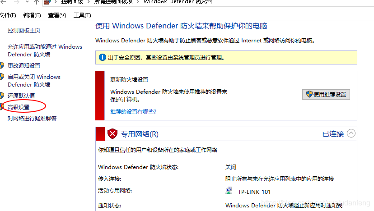Open 高级设置 in sidebar
Viewport: 374px width, 211px height.
coord(19,107)
